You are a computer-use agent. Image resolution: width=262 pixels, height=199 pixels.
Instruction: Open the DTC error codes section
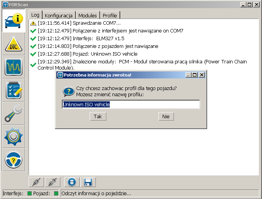coord(14,45)
